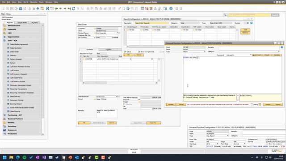Screen dimensions: 286x161
Task: Switch to My Menu tab
Action: 35,23
